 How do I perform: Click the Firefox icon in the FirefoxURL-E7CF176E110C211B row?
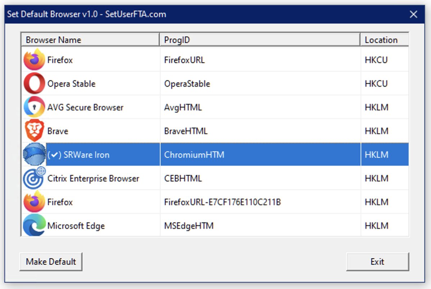34,201
